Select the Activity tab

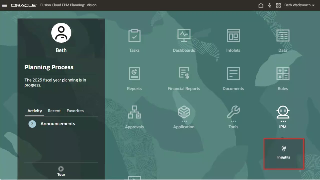pos(34,111)
